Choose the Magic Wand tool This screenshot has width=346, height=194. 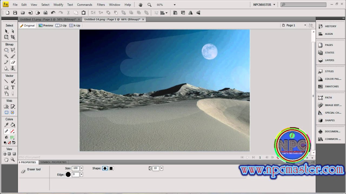[x=6, y=56]
